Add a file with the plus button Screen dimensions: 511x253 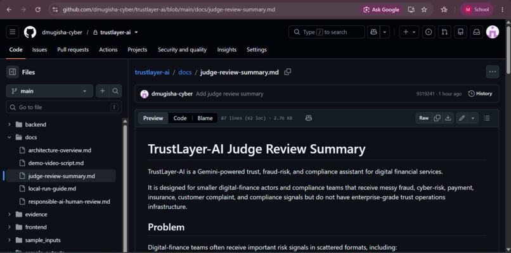pos(102,91)
